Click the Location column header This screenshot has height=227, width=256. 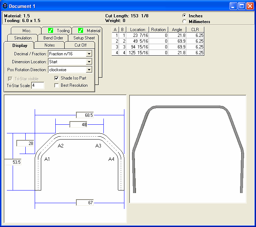point(137,30)
